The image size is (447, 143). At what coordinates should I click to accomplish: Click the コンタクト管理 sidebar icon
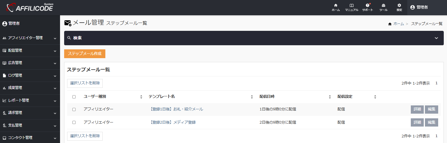(4, 138)
